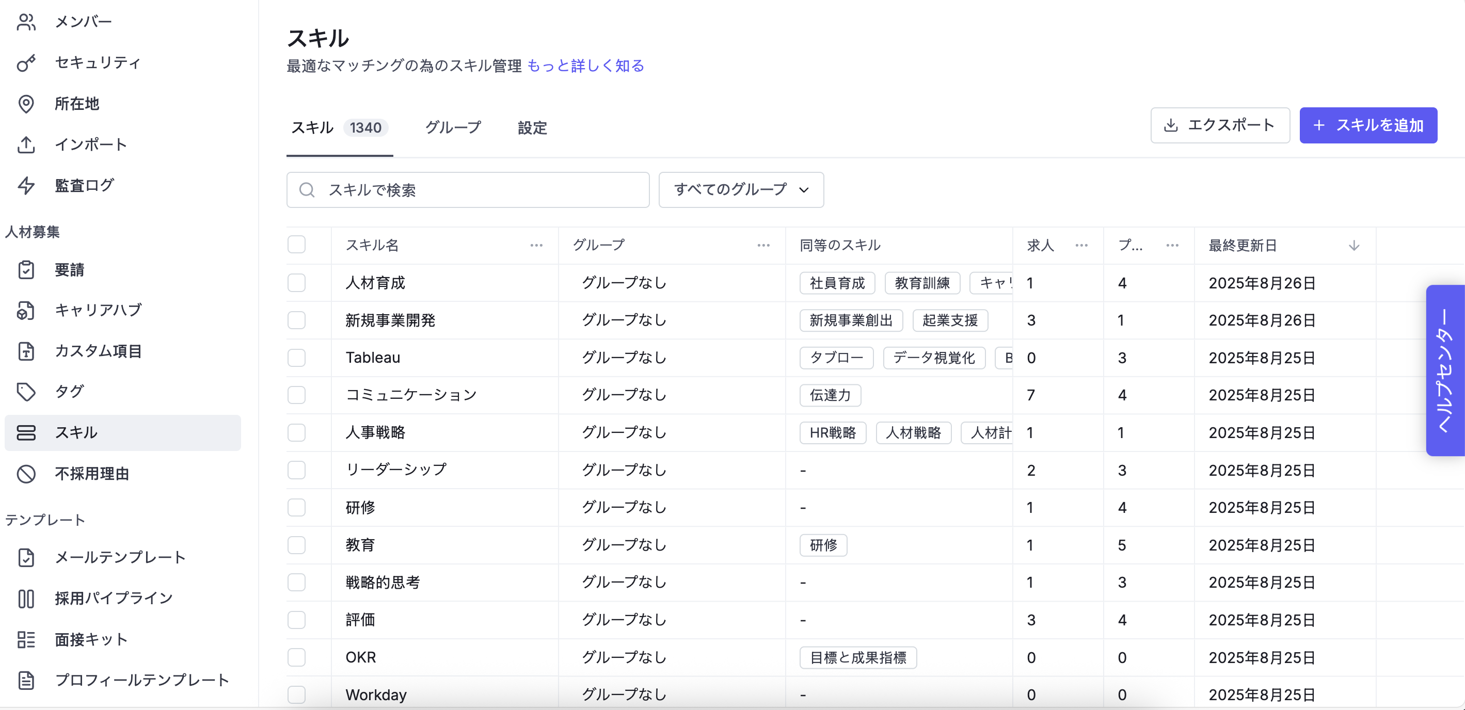Screen dimensions: 1465x710
Task: Follow the もっと詳しく知る link
Action: (585, 66)
